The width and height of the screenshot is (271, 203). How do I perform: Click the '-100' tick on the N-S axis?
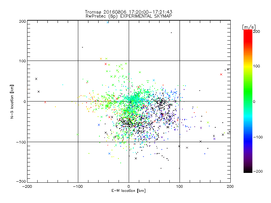(x=21, y=142)
